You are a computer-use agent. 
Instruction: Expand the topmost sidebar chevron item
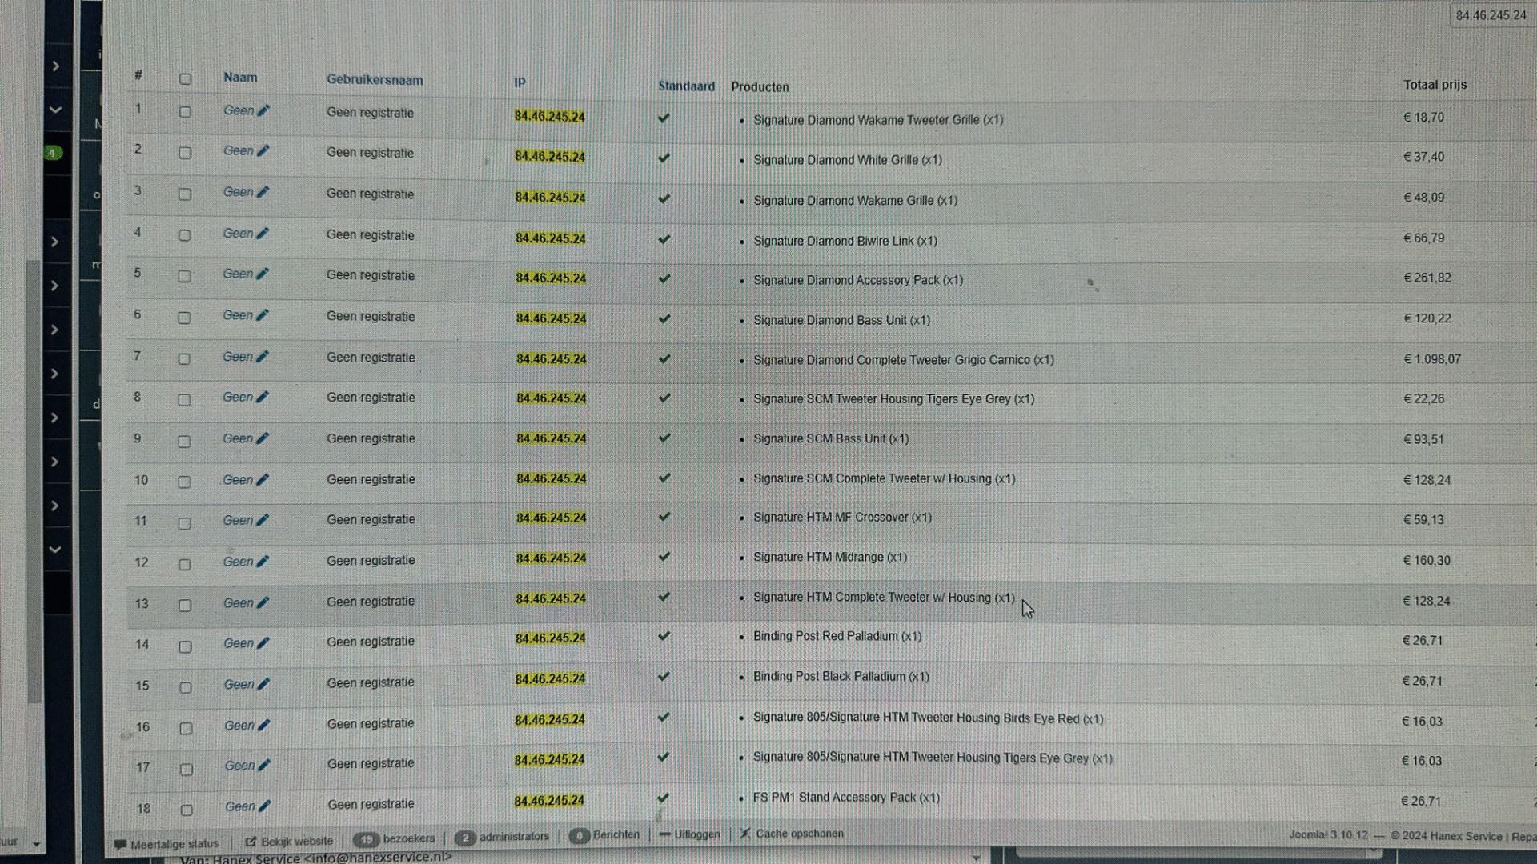[55, 66]
